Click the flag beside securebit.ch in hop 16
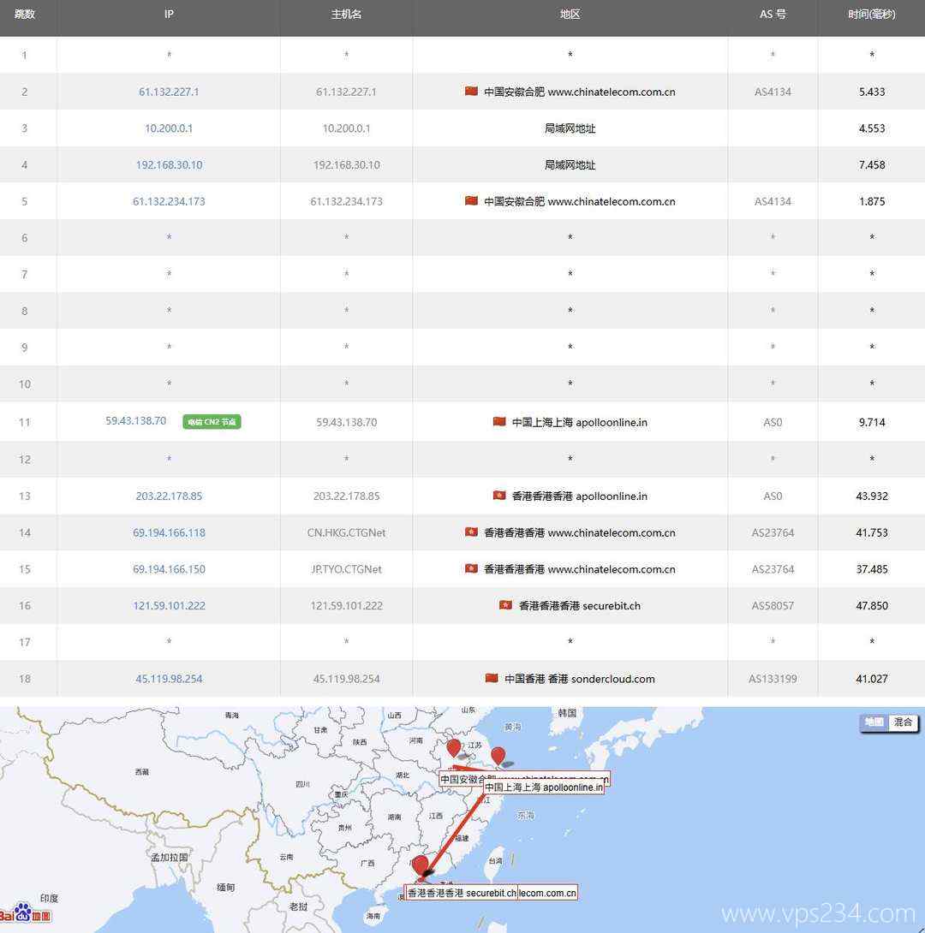The height and width of the screenshot is (933, 925). [505, 605]
